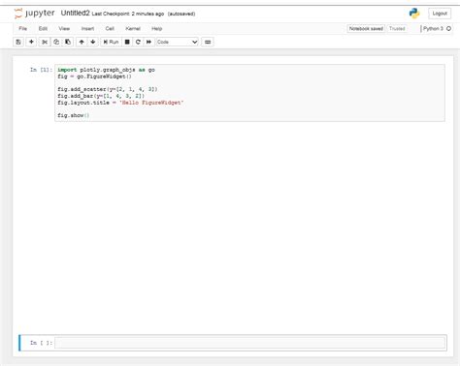Run the selected cell
The width and height of the screenshot is (460, 366).
(x=111, y=42)
